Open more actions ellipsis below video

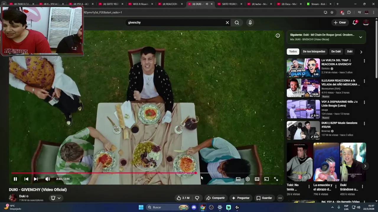pyautogui.click(x=280, y=198)
